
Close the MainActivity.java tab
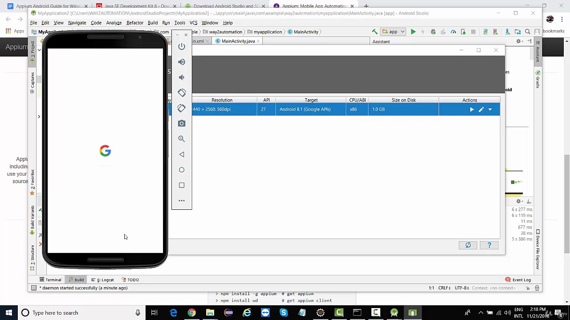258,41
